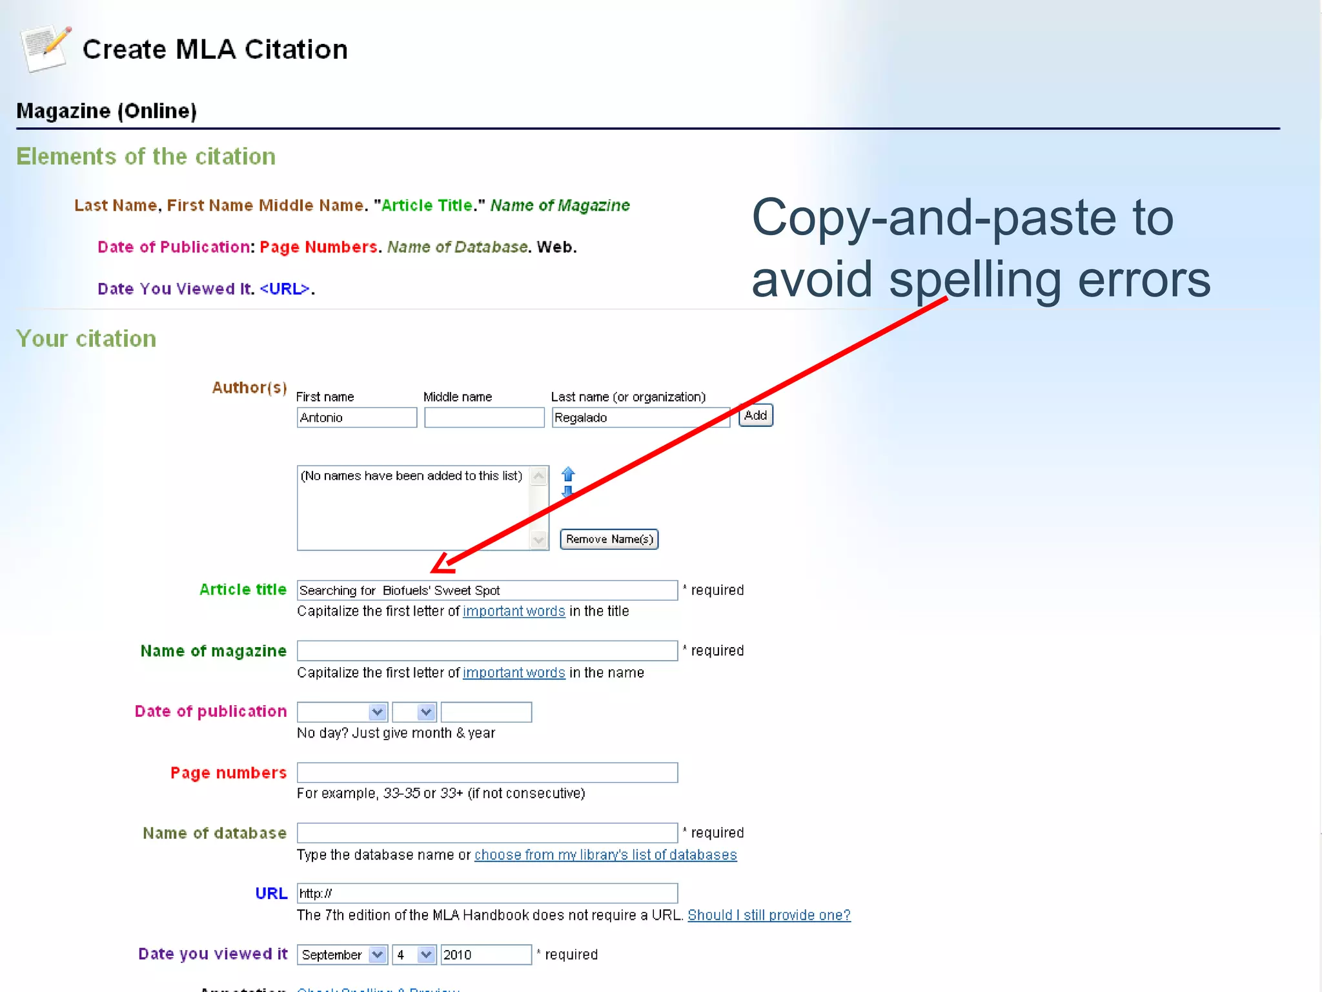Open the viewed month dropdown showing September
The image size is (1322, 992).
(x=342, y=955)
